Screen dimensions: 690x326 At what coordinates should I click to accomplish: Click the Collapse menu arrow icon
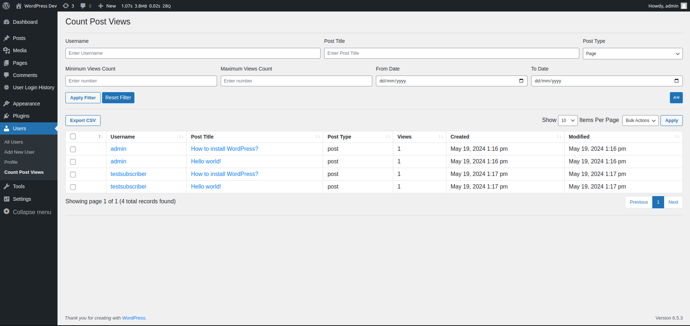point(6,212)
